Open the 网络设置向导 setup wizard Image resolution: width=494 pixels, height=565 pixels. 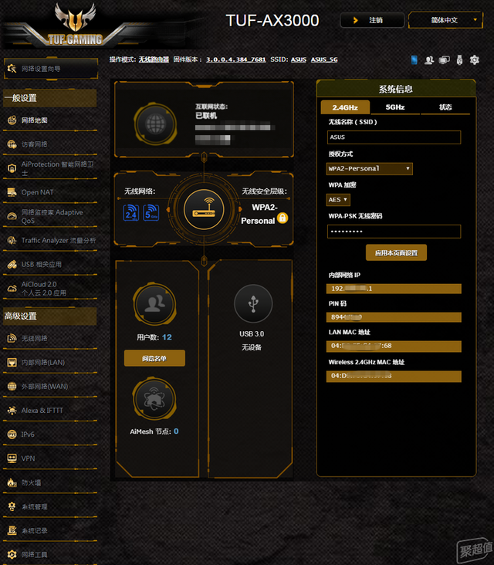(51, 69)
